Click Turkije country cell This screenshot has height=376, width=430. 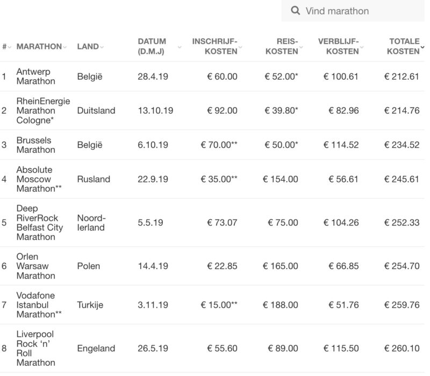tap(90, 305)
